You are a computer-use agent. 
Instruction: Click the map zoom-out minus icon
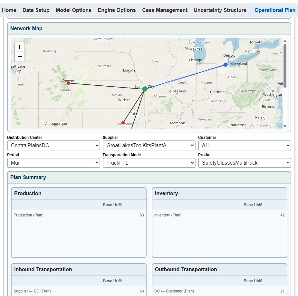(x=19, y=57)
